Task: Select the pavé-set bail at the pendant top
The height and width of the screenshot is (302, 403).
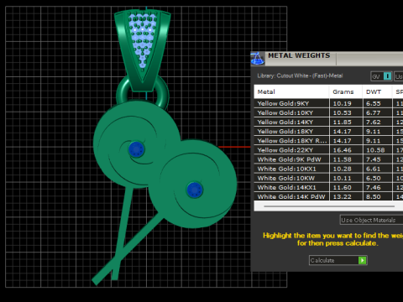Action: point(143,50)
